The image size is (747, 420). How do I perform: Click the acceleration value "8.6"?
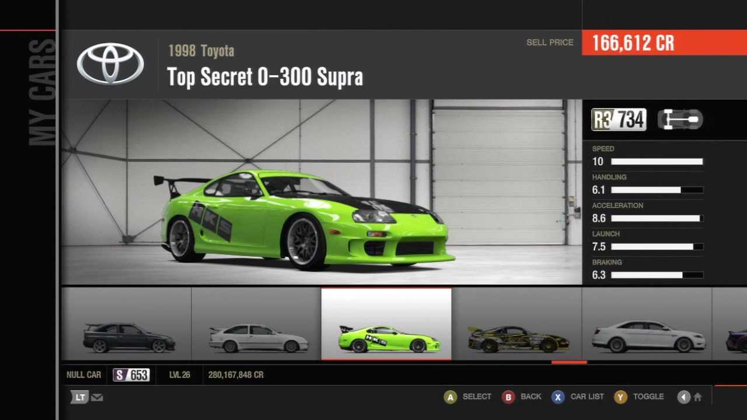coord(599,218)
